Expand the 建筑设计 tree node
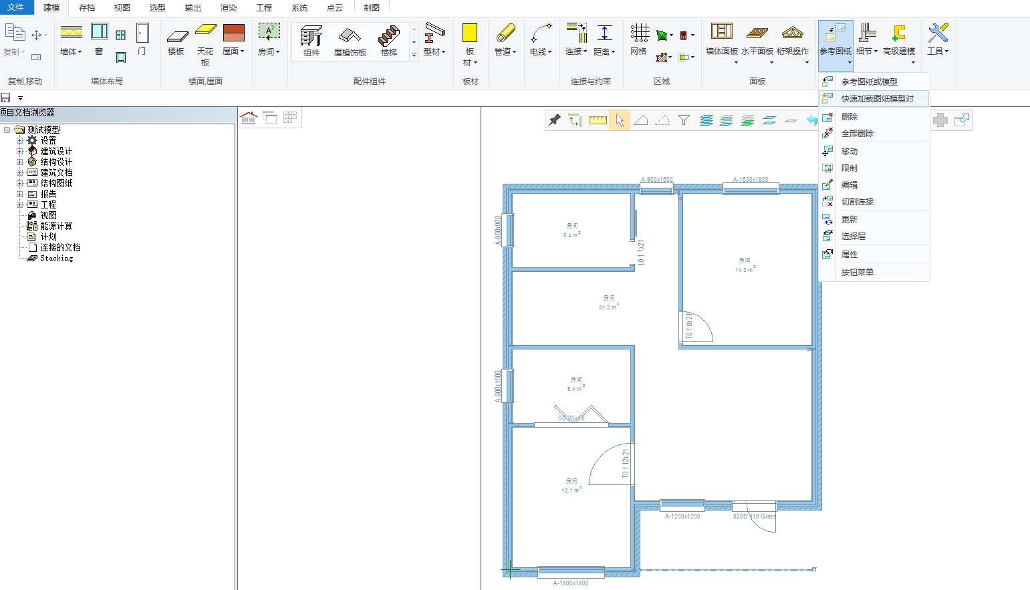Screen dimensions: 1030x590 (x=19, y=151)
